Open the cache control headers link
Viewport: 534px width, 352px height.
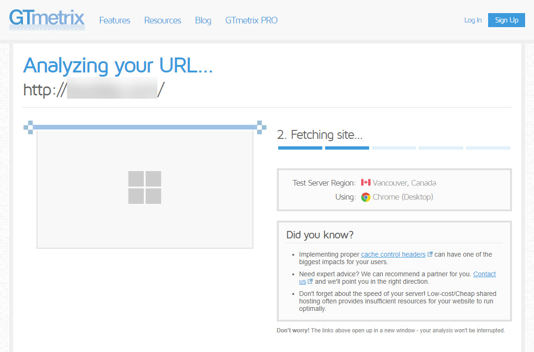[393, 254]
